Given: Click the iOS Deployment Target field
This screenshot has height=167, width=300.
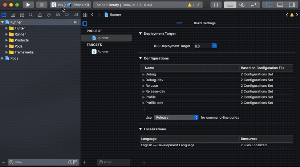Looking at the screenshot, I should pos(203,46).
